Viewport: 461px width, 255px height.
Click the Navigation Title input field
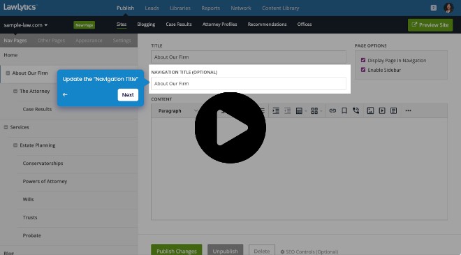[249, 84]
